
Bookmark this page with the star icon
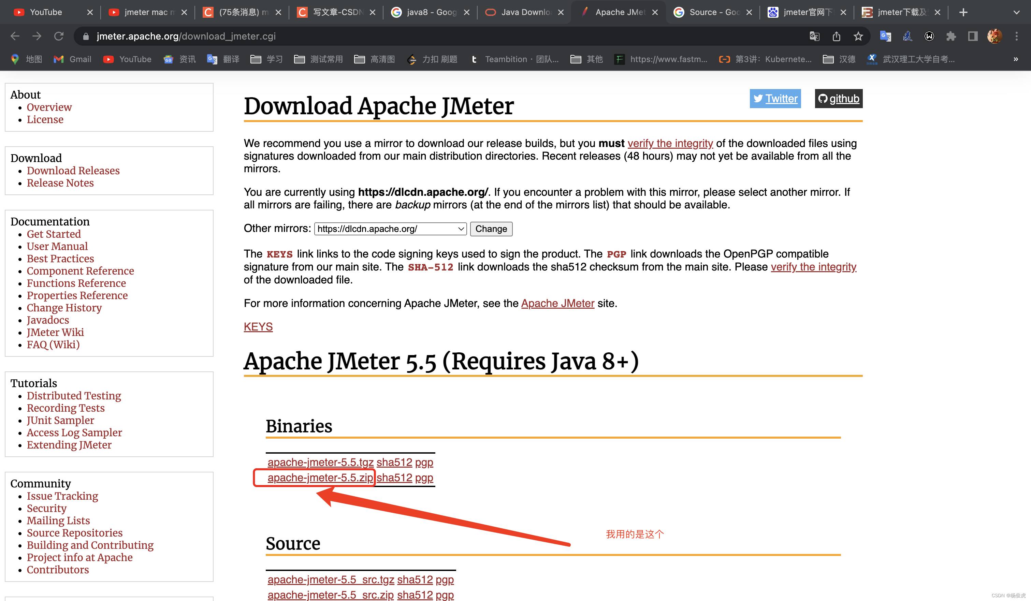coord(858,36)
